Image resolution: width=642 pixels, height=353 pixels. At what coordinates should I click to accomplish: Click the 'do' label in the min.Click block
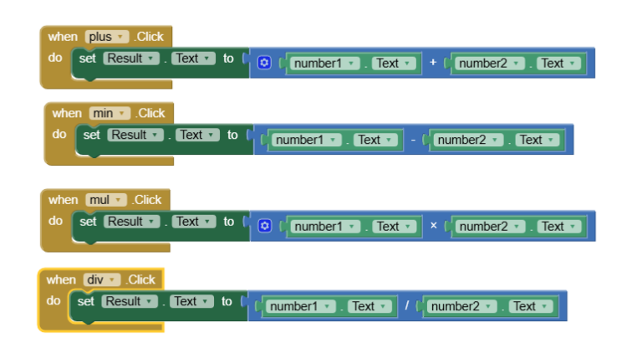(59, 134)
